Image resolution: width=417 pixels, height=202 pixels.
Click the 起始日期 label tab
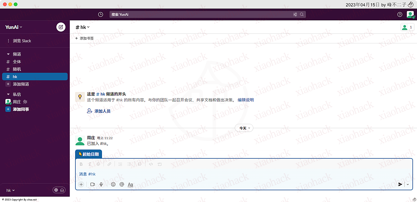coord(89,154)
